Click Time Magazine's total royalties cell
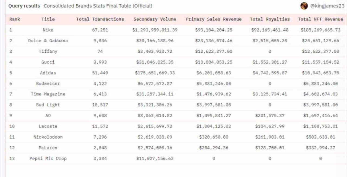 pyautogui.click(x=270, y=94)
